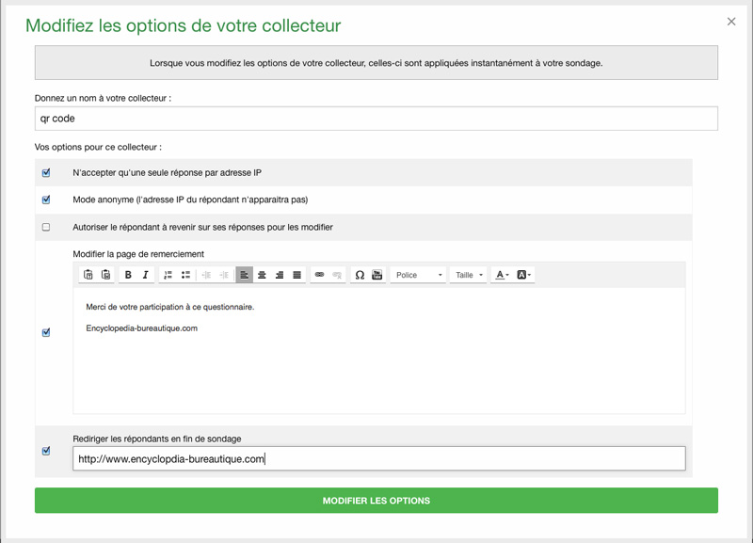Disable anonymous mode checkbox
Image resolution: width=753 pixels, height=543 pixels.
coord(46,200)
